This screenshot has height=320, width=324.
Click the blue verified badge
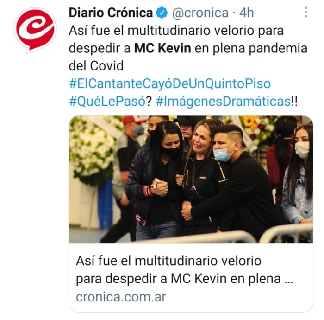(x=162, y=13)
